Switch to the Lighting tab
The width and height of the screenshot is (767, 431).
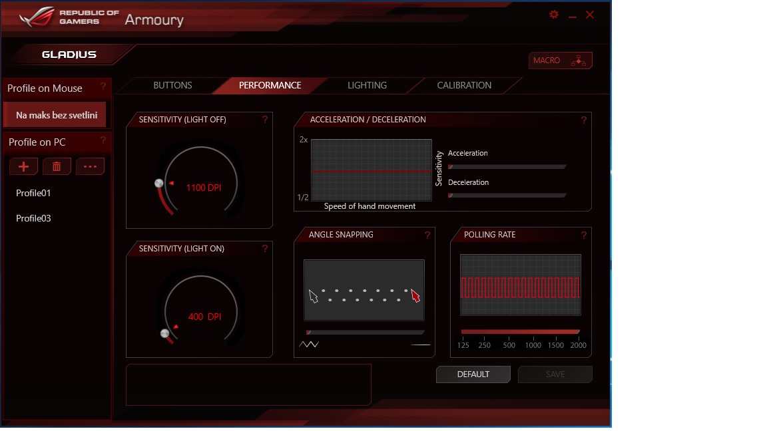click(x=367, y=86)
